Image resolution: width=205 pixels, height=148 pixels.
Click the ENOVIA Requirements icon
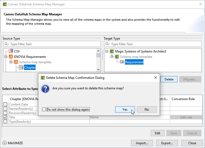pyautogui.click(x=11, y=57)
